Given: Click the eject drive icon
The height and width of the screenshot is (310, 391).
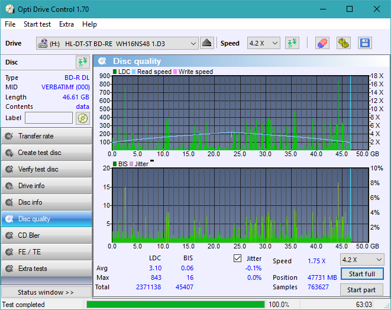Looking at the screenshot, I should coord(207,43).
